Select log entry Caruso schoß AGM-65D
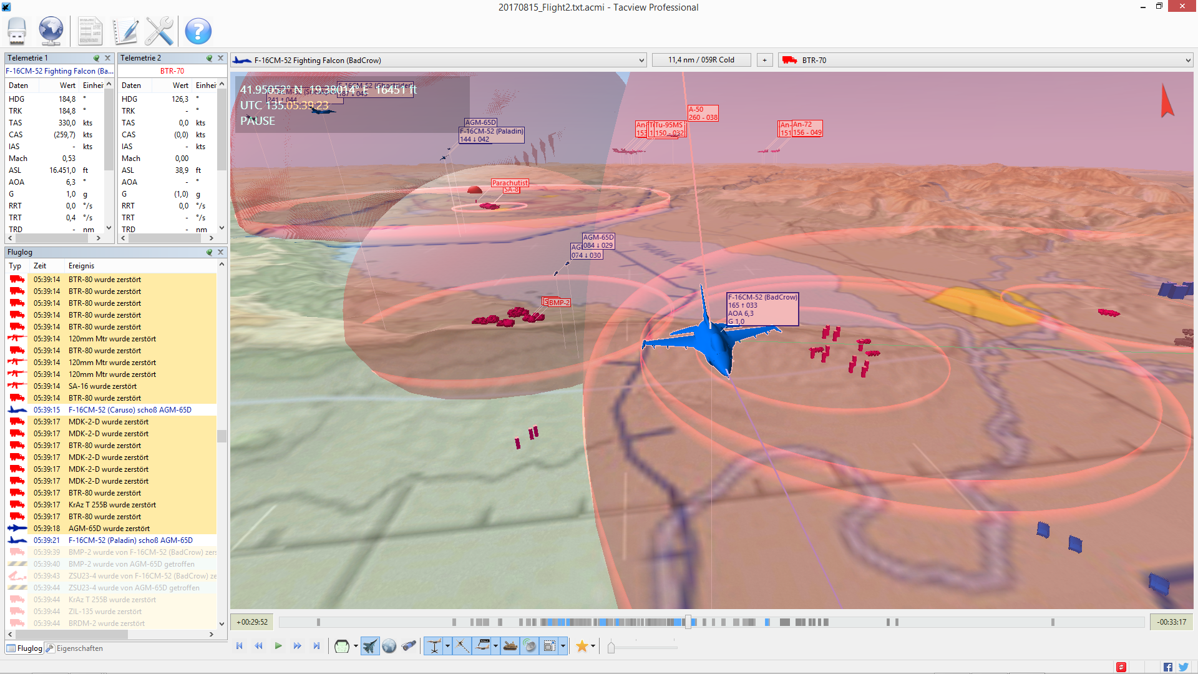This screenshot has width=1198, height=674. (x=111, y=410)
